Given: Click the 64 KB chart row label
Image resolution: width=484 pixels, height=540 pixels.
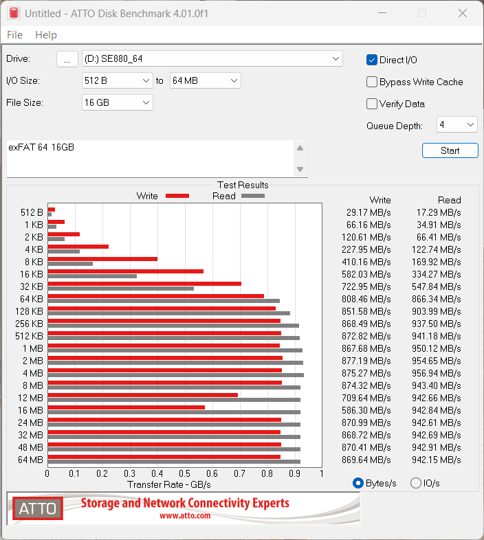Looking at the screenshot, I should point(32,299).
